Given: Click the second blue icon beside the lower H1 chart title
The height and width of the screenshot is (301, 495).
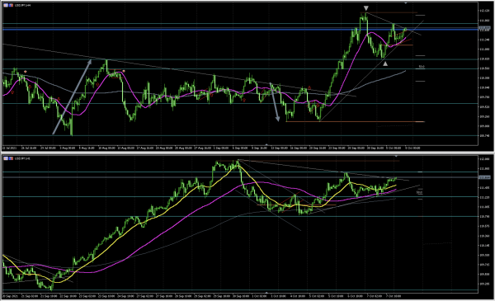Looking at the screenshot, I should tap(11, 158).
